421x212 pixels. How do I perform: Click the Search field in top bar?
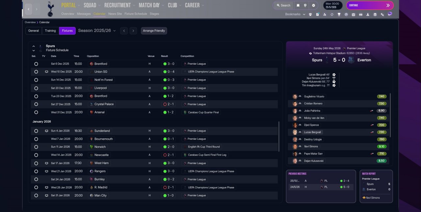[x=284, y=5]
